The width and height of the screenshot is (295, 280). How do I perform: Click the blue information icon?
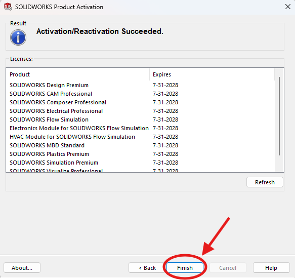pyautogui.click(x=18, y=37)
